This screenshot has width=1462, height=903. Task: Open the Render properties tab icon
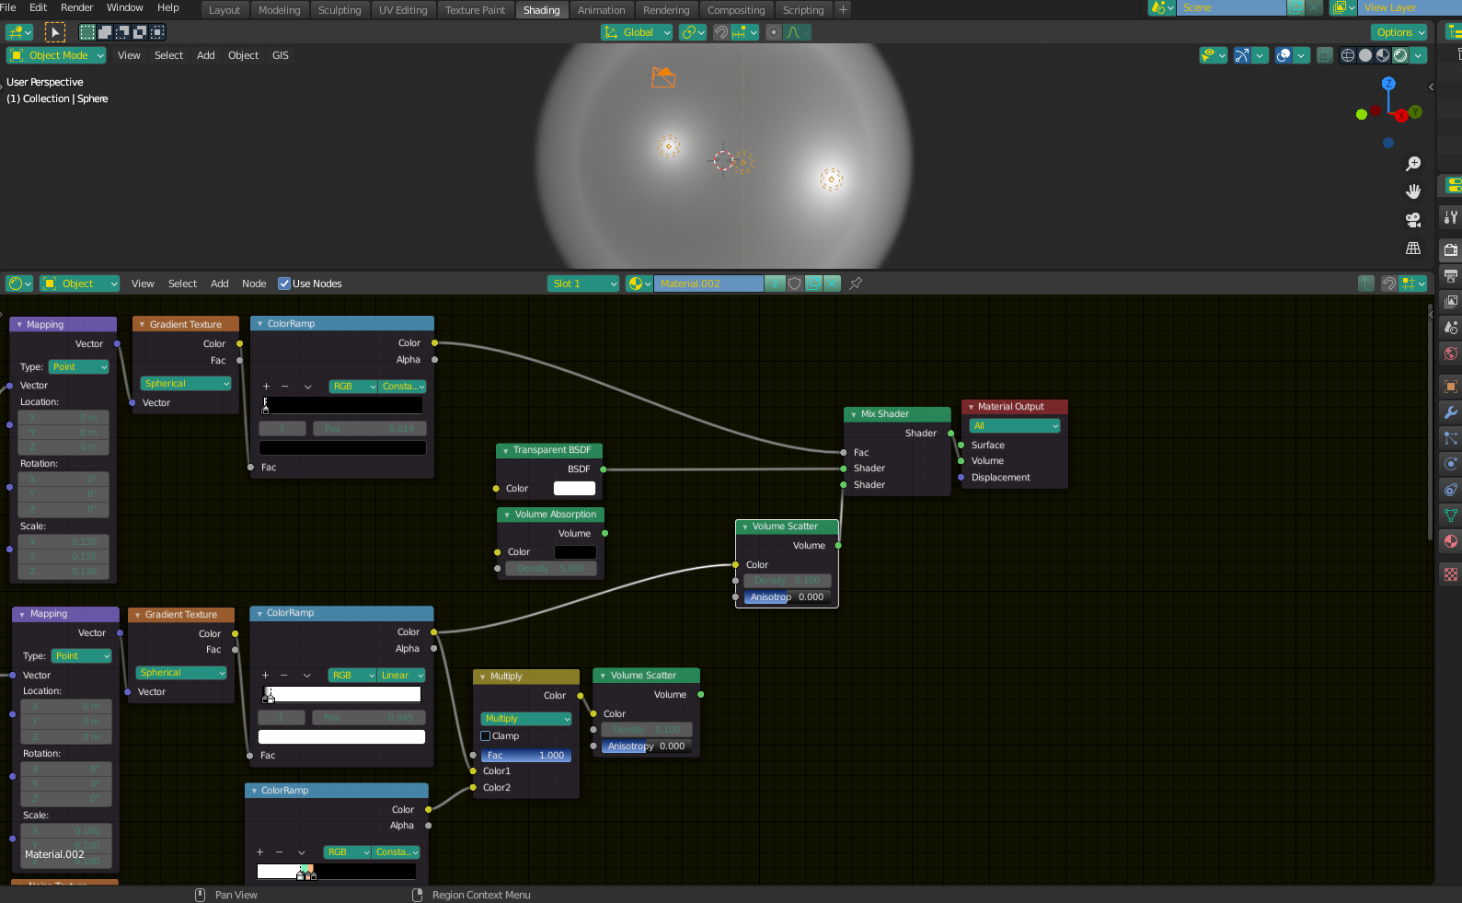click(1451, 249)
